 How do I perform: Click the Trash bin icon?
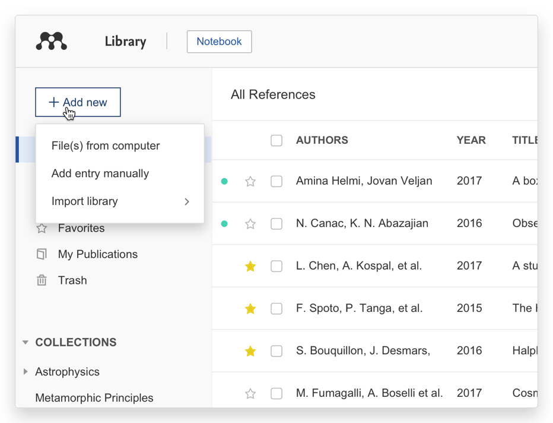click(42, 280)
